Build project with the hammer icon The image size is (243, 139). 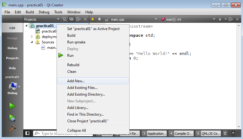12,129
